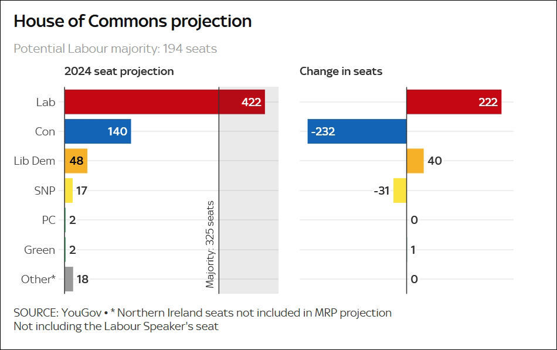Click the "Other*" party axis label
Viewport: 557px width, 350px height.
tap(38, 279)
